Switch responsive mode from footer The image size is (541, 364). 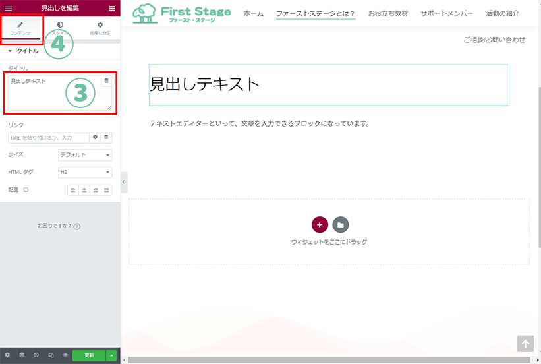click(x=51, y=355)
